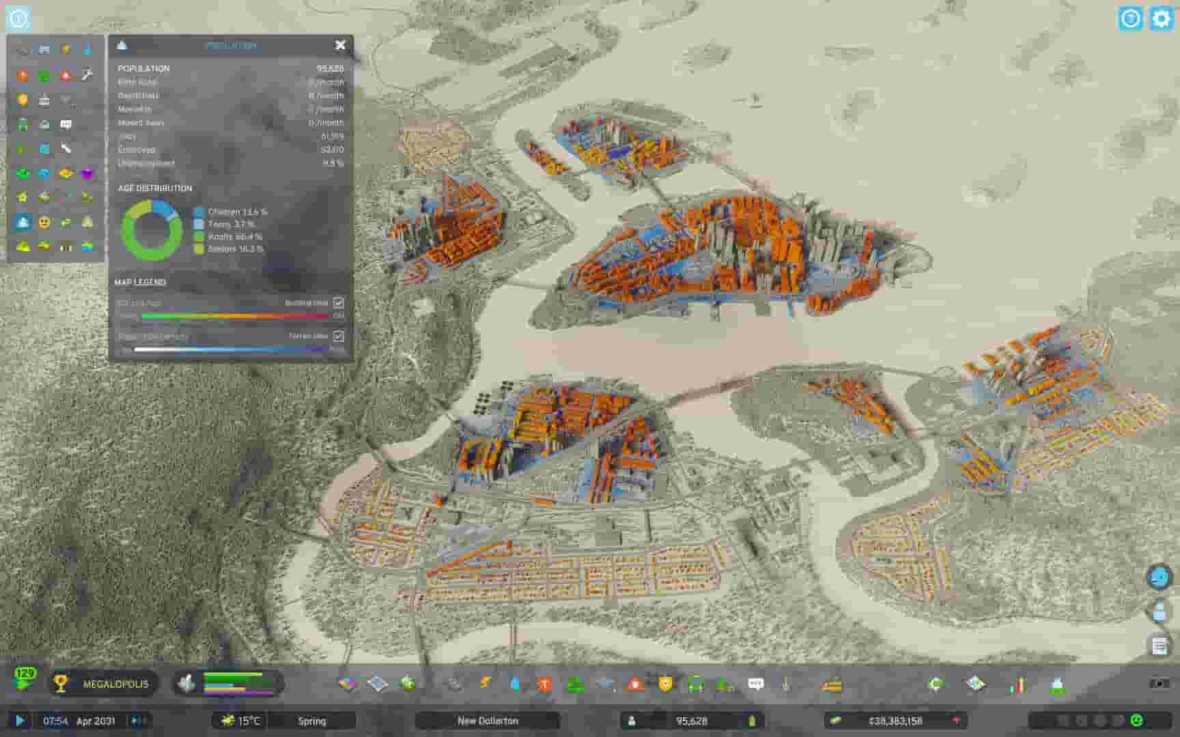Screen dimensions: 1180x737
Task: Open game options with the gear icon
Action: click(x=1159, y=18)
